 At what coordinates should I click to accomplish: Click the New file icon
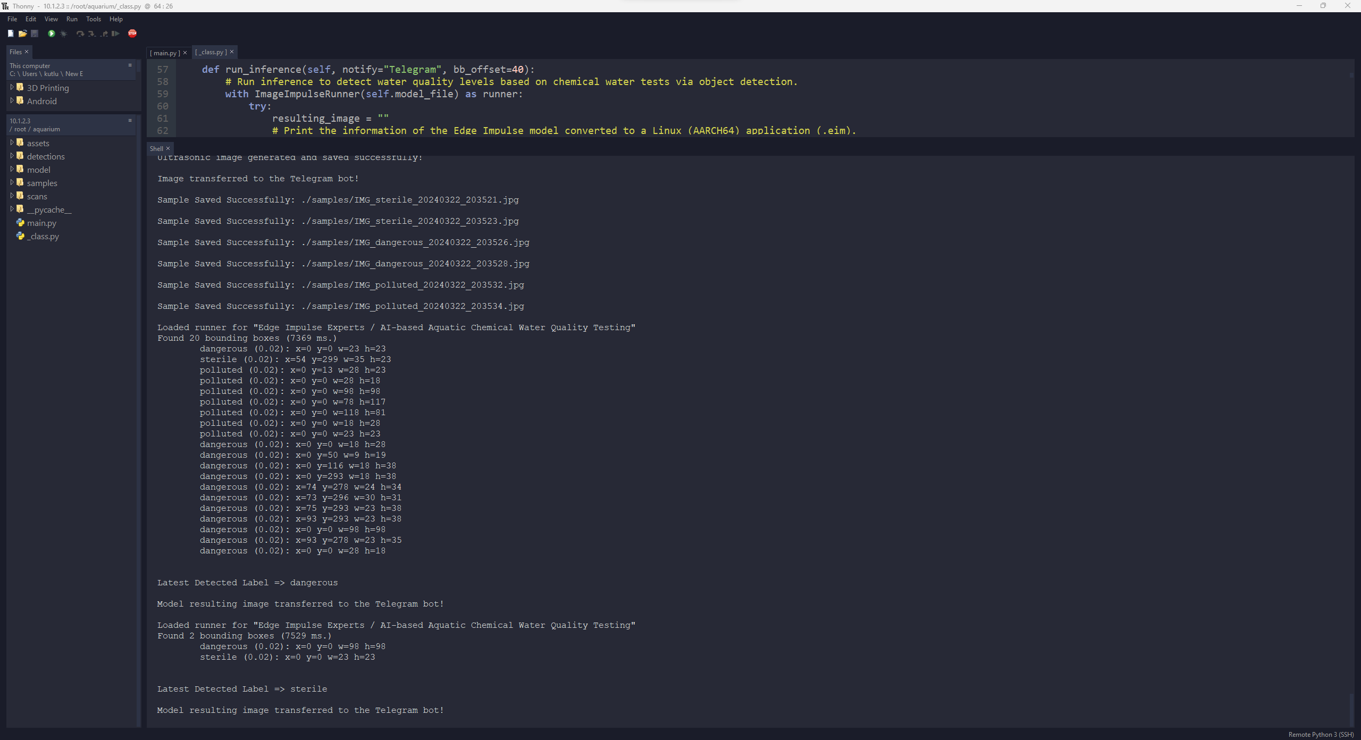coord(11,33)
